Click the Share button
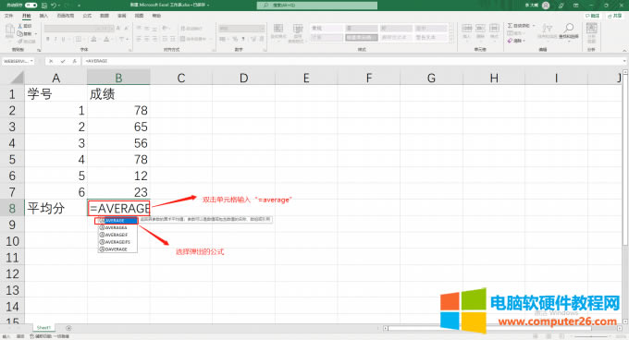This screenshot has height=340, width=629. [614, 16]
